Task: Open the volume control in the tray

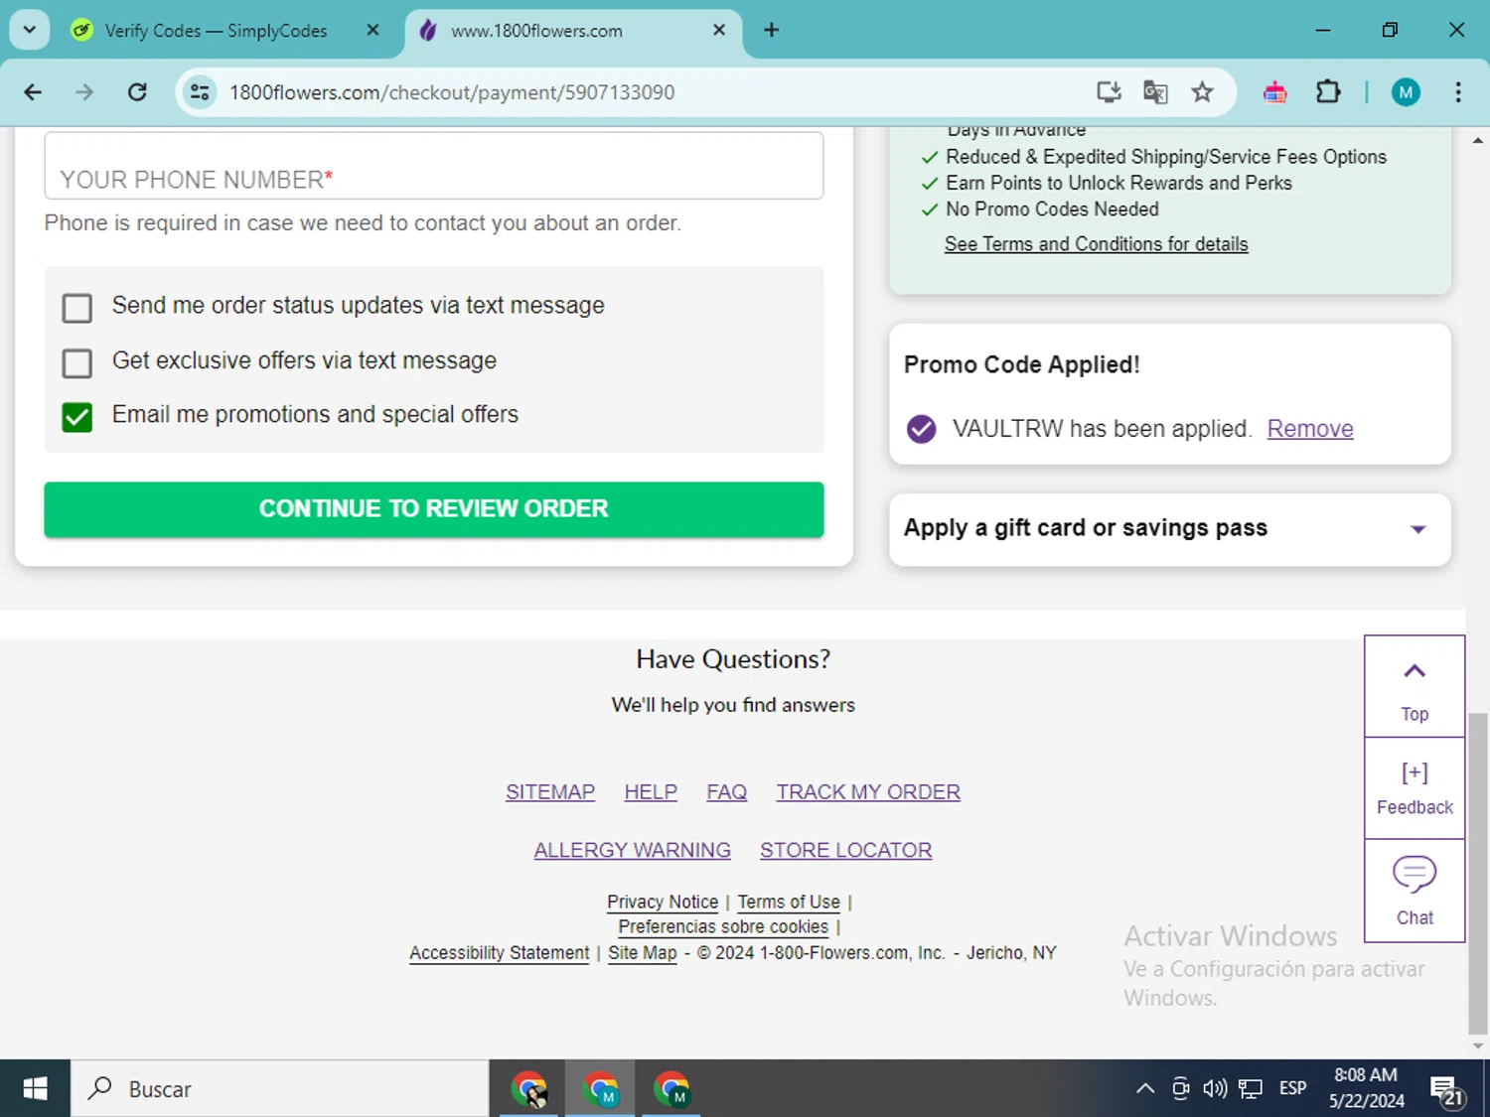Action: click(1215, 1089)
